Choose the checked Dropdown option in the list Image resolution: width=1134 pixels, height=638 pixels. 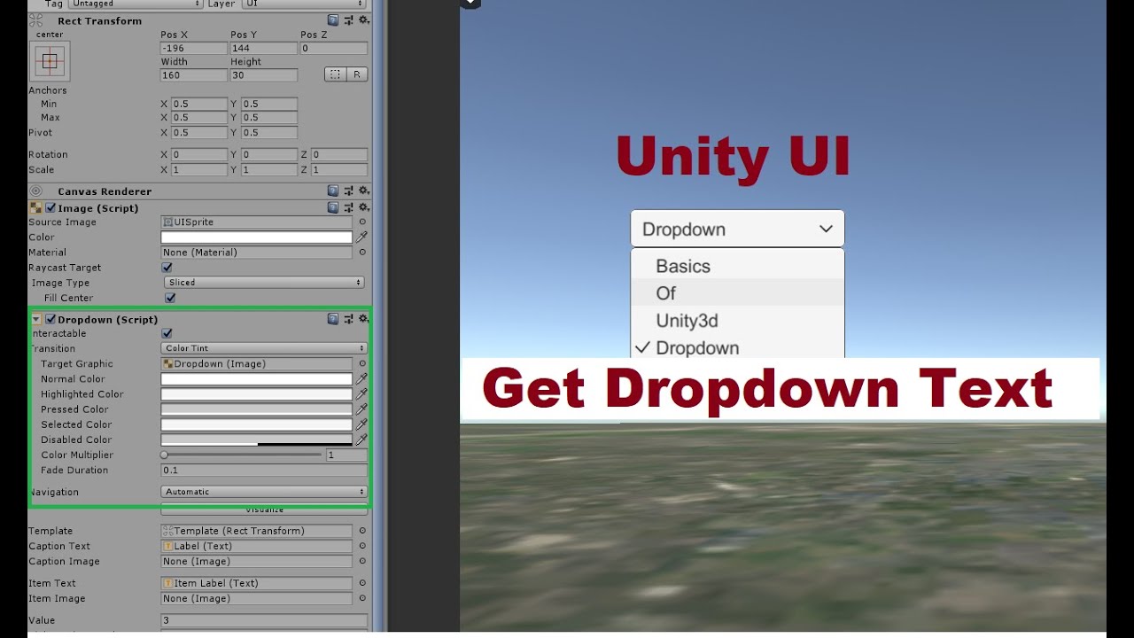[x=737, y=347]
